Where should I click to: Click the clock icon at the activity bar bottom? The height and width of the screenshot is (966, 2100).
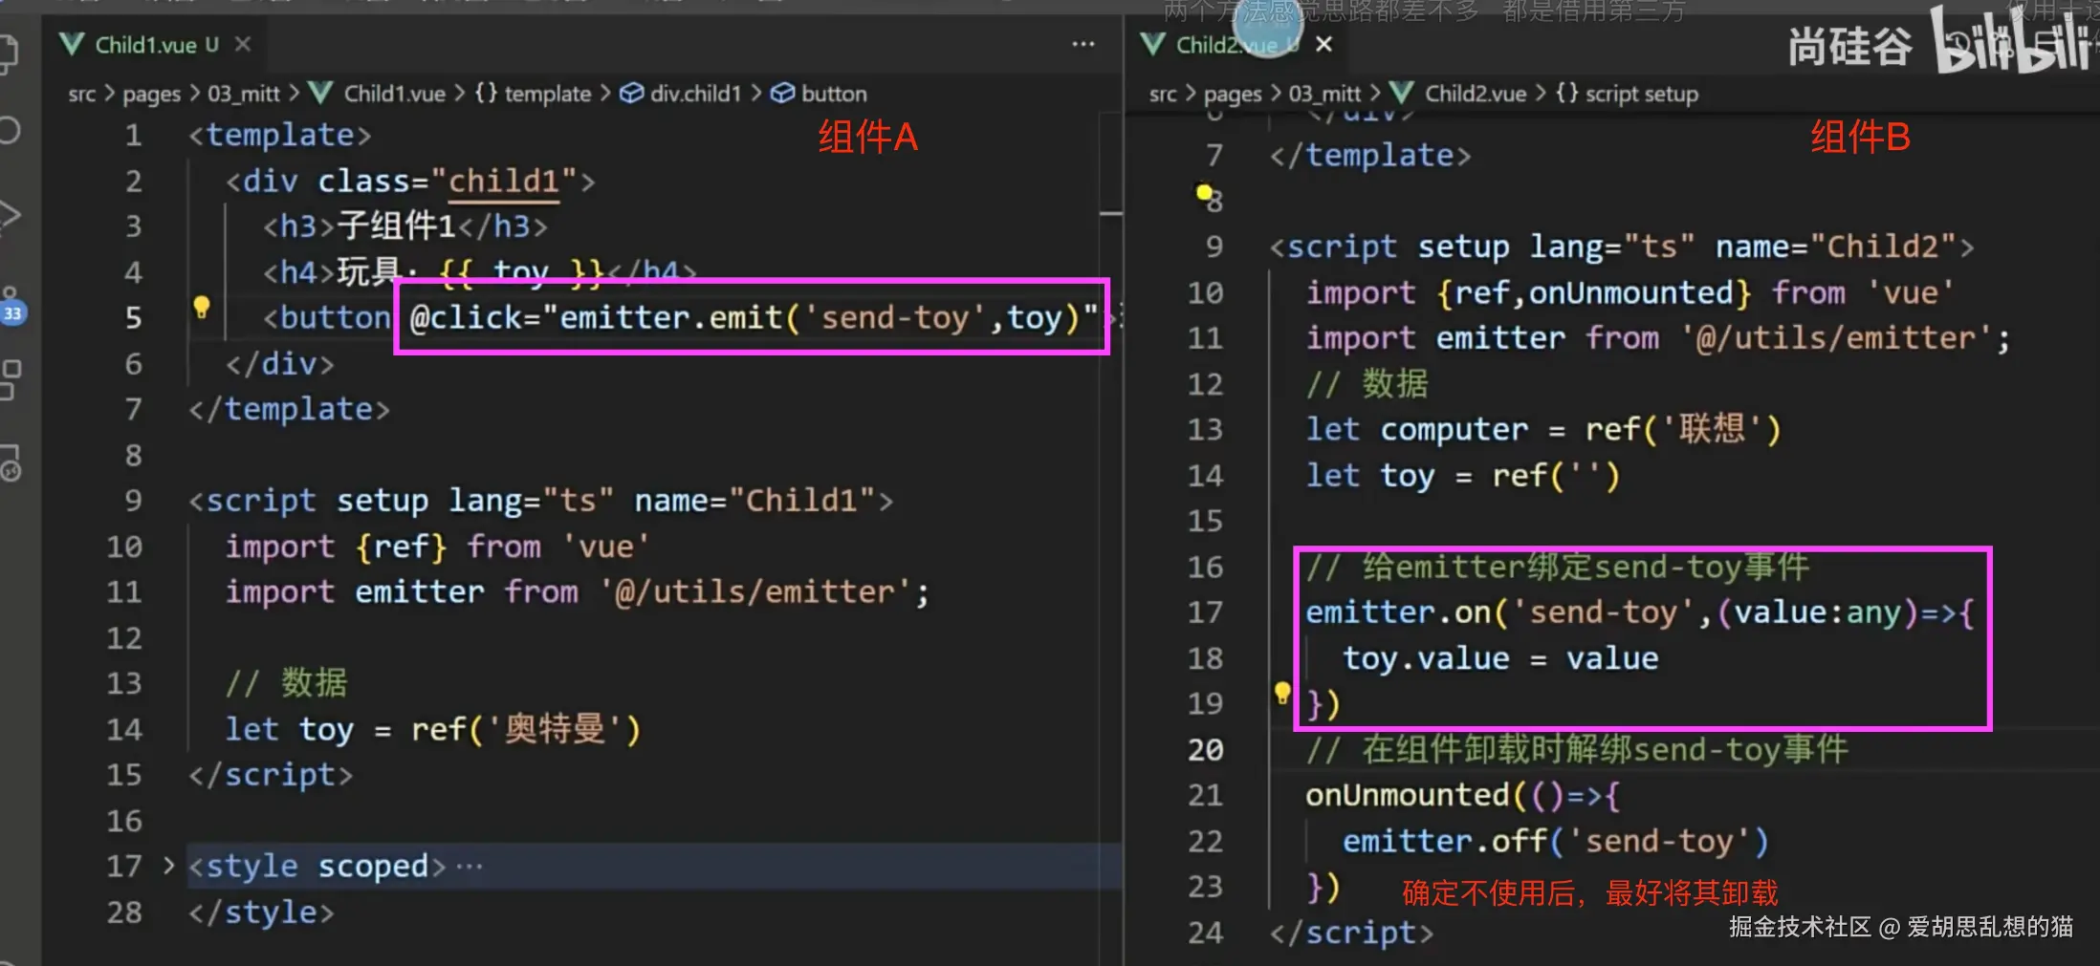11,468
